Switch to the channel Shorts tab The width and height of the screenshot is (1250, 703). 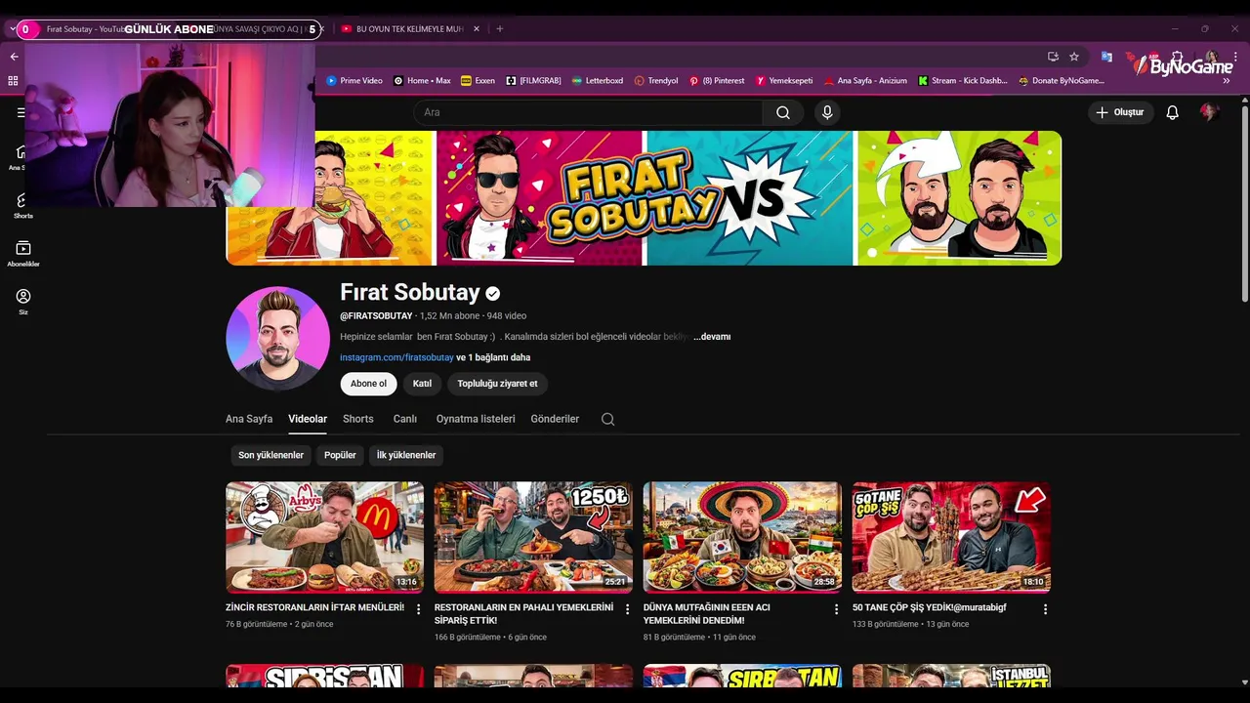click(x=357, y=419)
